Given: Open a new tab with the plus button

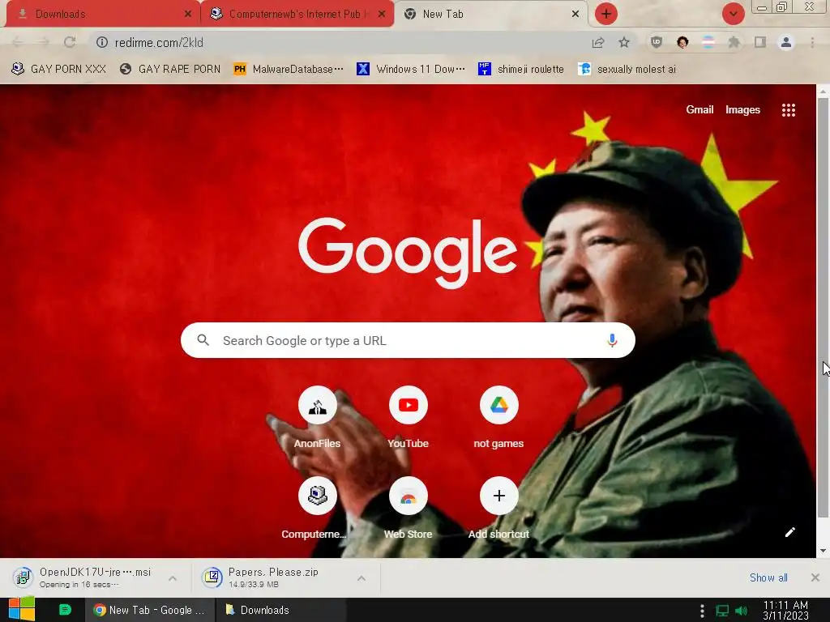Looking at the screenshot, I should click(x=606, y=14).
